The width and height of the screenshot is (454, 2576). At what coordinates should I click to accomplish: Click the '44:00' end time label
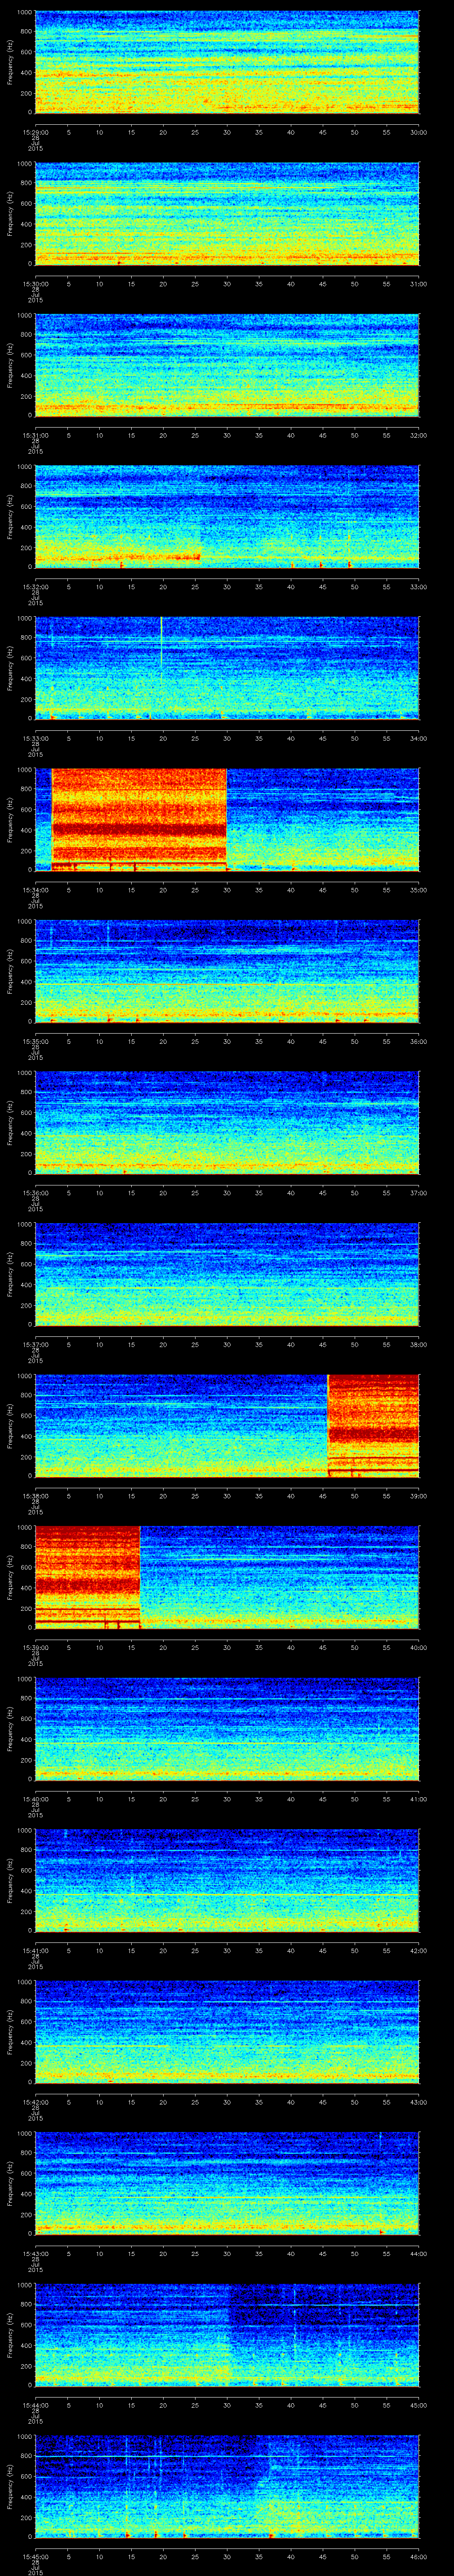(x=419, y=2253)
